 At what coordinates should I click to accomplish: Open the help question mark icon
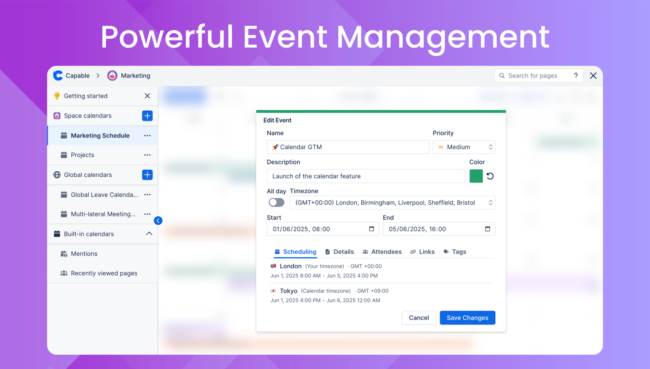(x=576, y=75)
